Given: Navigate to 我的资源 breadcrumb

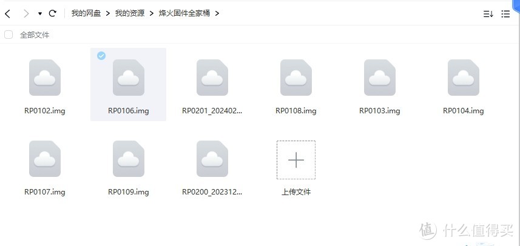Looking at the screenshot, I should tap(130, 13).
